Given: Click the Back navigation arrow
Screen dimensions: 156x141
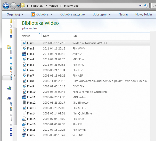Looking at the screenshot, I should pos(6,5).
